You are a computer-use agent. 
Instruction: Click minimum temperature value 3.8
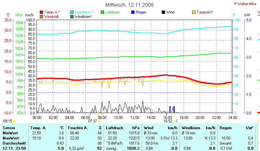click(x=61, y=133)
